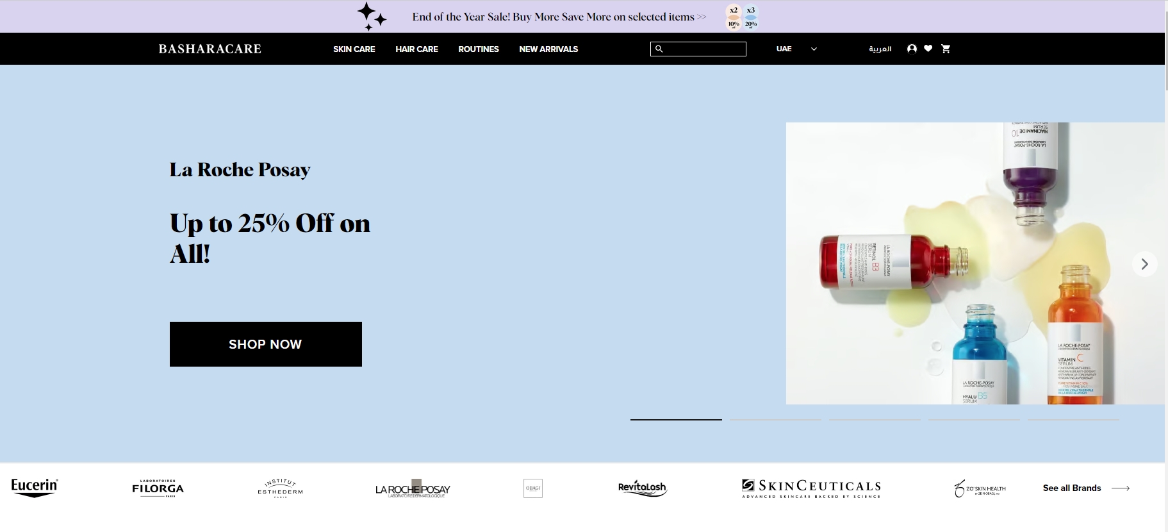Open the Institut Esthederm brand logo
The height and width of the screenshot is (532, 1168).
pyautogui.click(x=280, y=488)
